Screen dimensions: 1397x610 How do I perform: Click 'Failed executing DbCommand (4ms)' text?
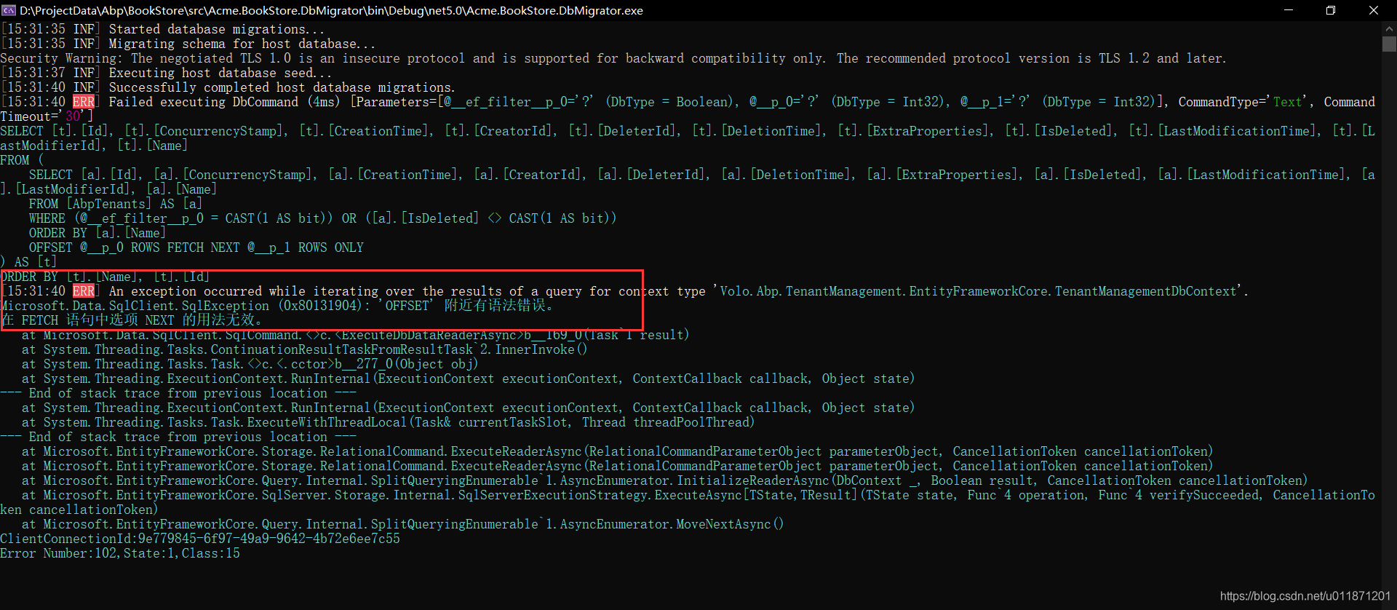[x=224, y=102]
